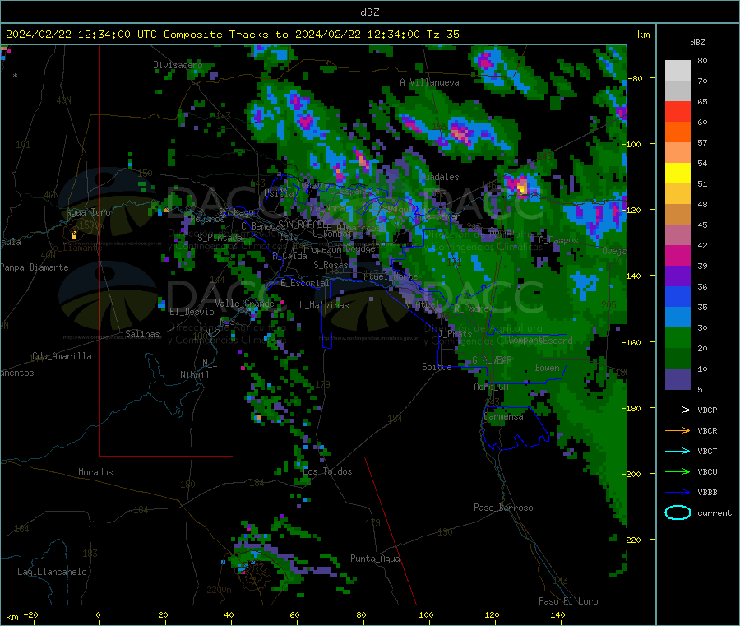The width and height of the screenshot is (740, 626).
Task: Click the Lag.Llancanelo map label
Action: pos(53,572)
